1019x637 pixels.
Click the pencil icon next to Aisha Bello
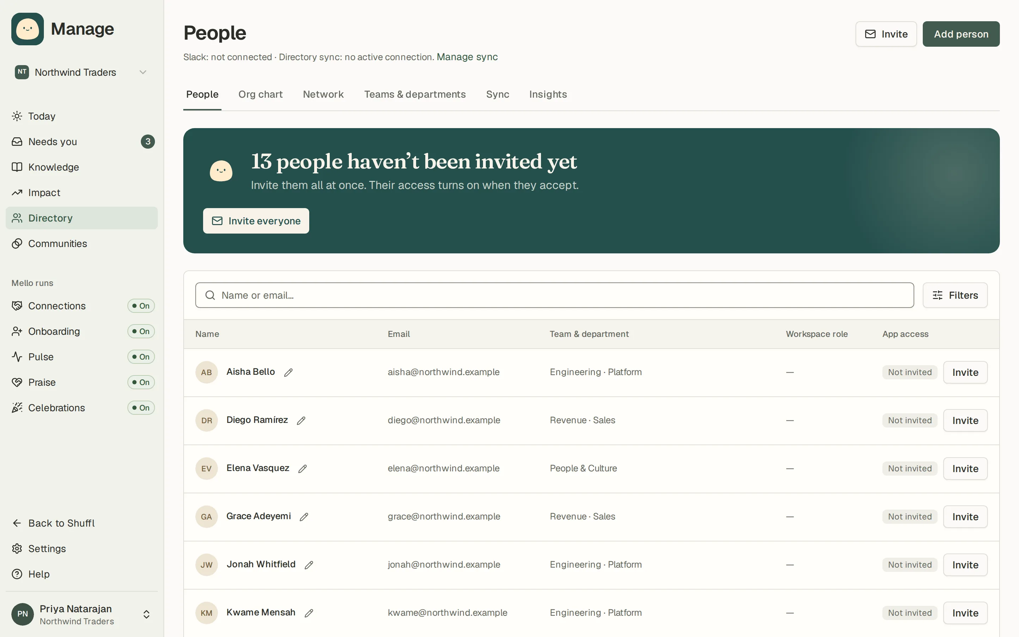coord(288,372)
